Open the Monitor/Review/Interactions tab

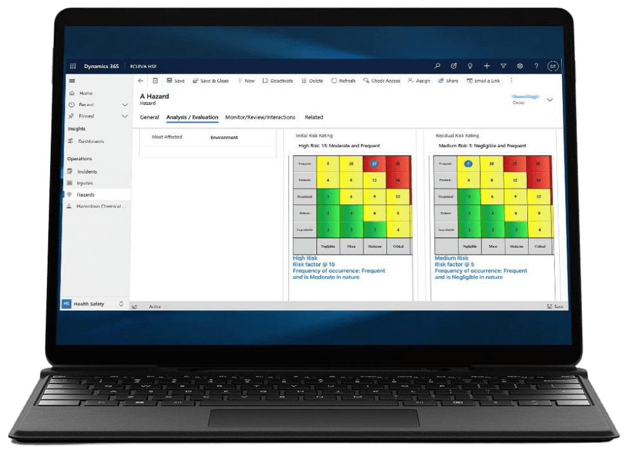(260, 117)
